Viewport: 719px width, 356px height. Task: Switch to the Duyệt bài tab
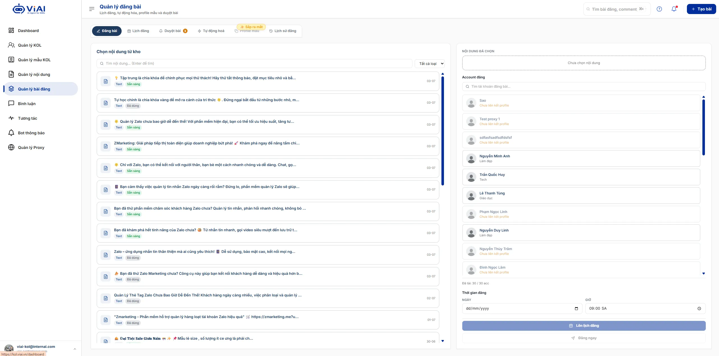click(173, 31)
